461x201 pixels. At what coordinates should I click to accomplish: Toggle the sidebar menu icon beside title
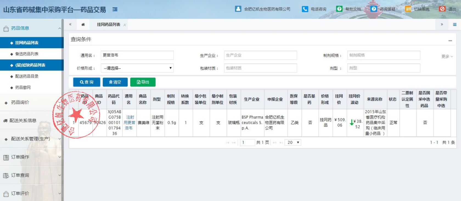click(115, 9)
